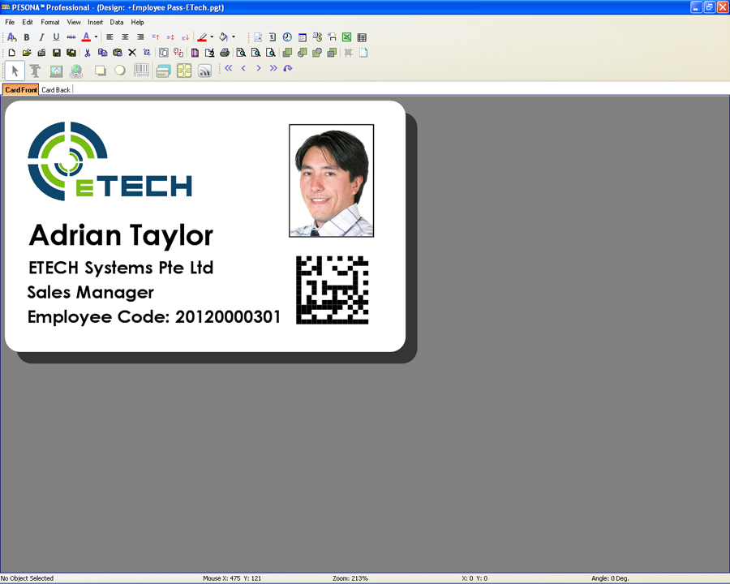This screenshot has height=584, width=730.
Task: Select the Text tool
Action: click(35, 71)
